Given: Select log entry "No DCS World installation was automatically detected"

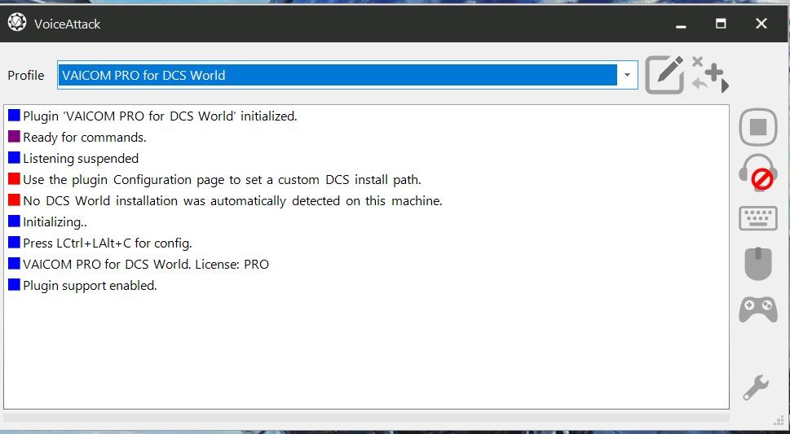Looking at the screenshot, I should point(232,201).
